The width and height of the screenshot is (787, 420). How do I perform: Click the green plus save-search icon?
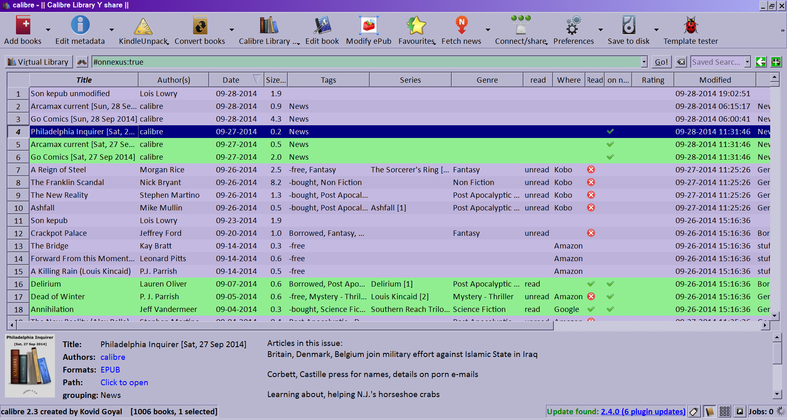776,62
